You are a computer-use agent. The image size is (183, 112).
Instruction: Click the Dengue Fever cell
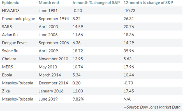14,43
